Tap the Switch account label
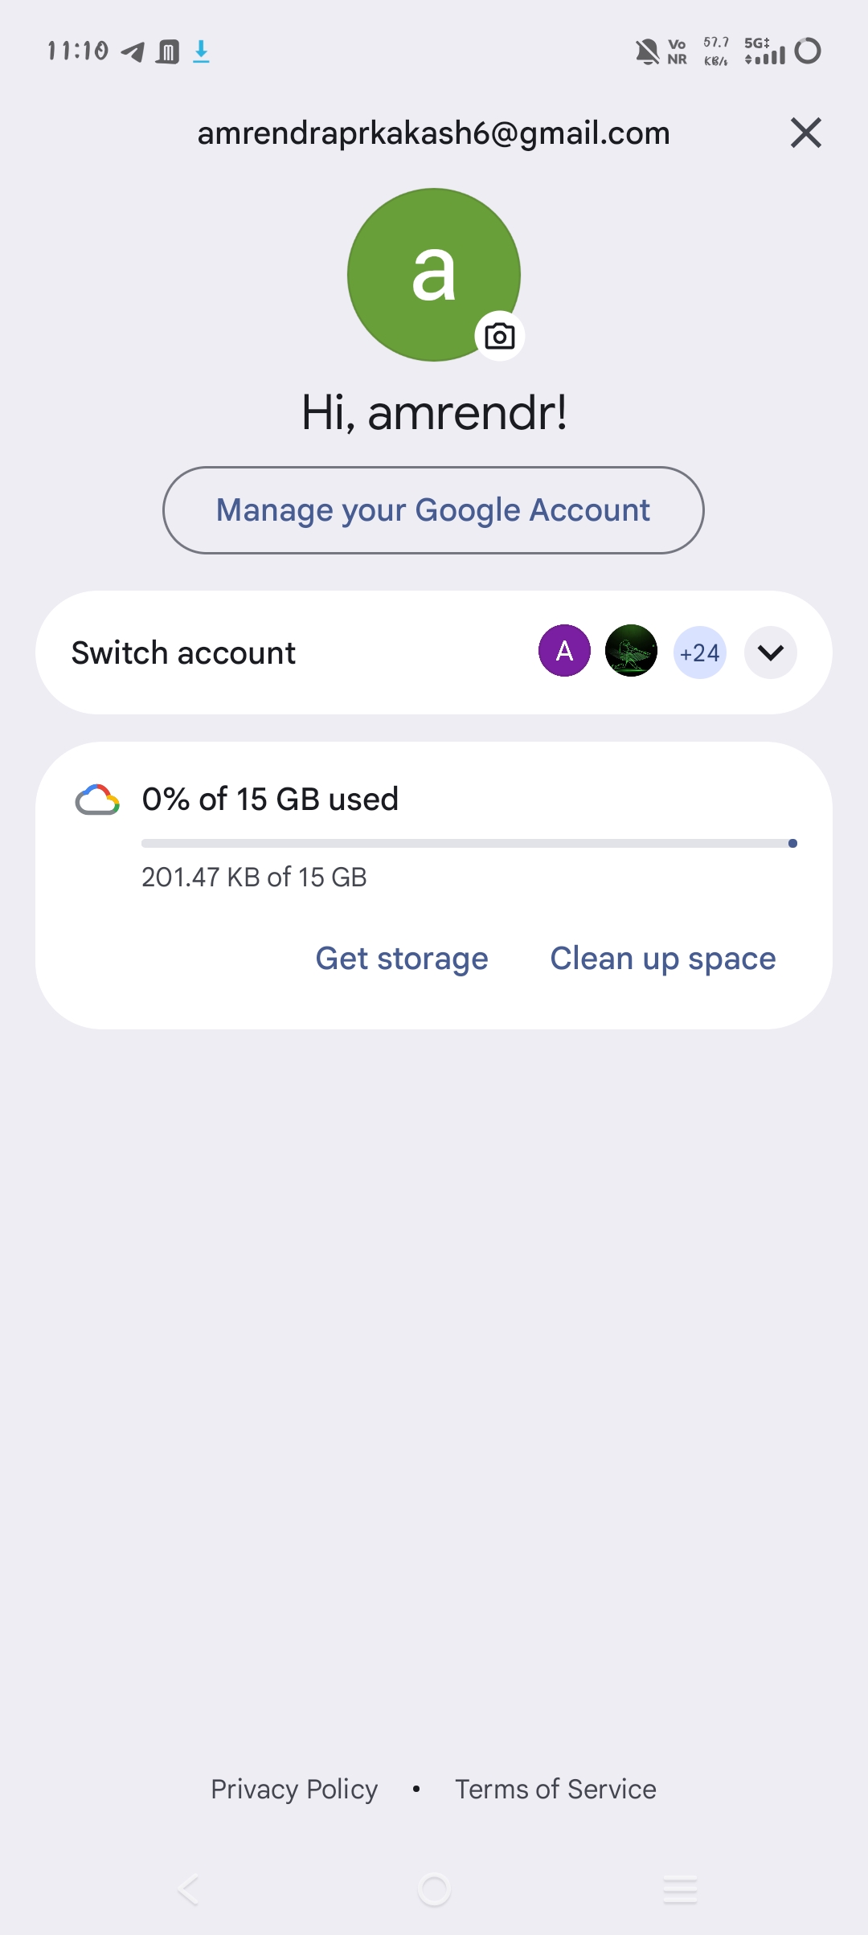Viewport: 868px width, 1935px height. pyautogui.click(x=183, y=652)
